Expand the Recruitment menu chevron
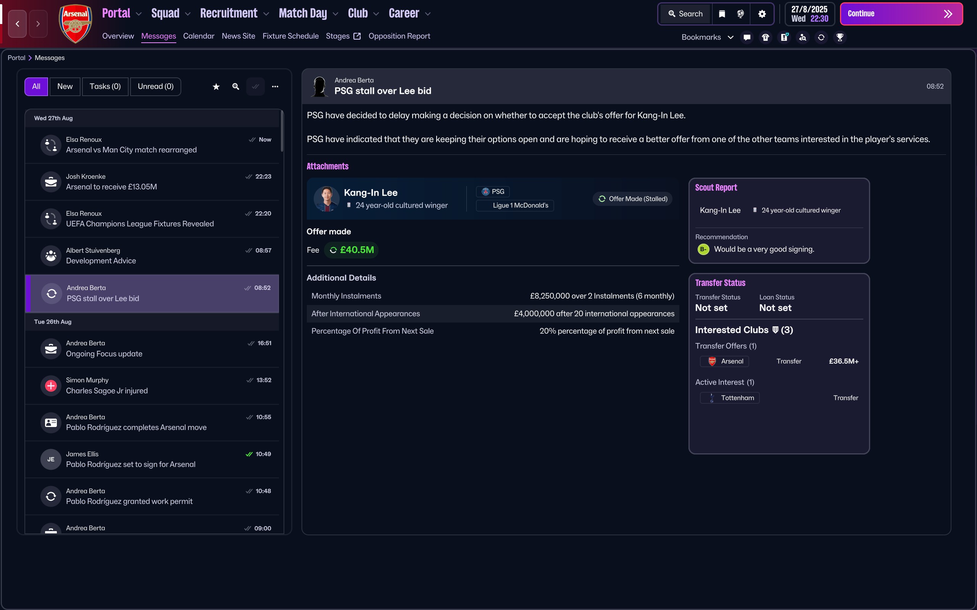 click(266, 14)
